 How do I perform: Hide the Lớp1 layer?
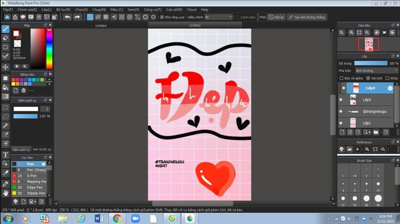coord(341,123)
